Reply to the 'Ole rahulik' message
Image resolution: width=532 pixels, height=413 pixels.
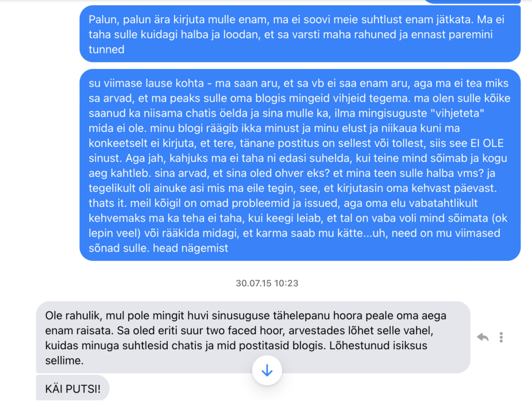pos(483,337)
